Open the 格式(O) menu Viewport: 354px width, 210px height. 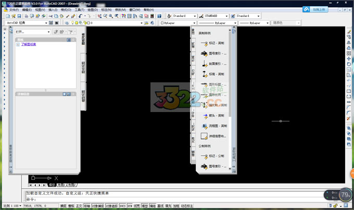point(66,9)
